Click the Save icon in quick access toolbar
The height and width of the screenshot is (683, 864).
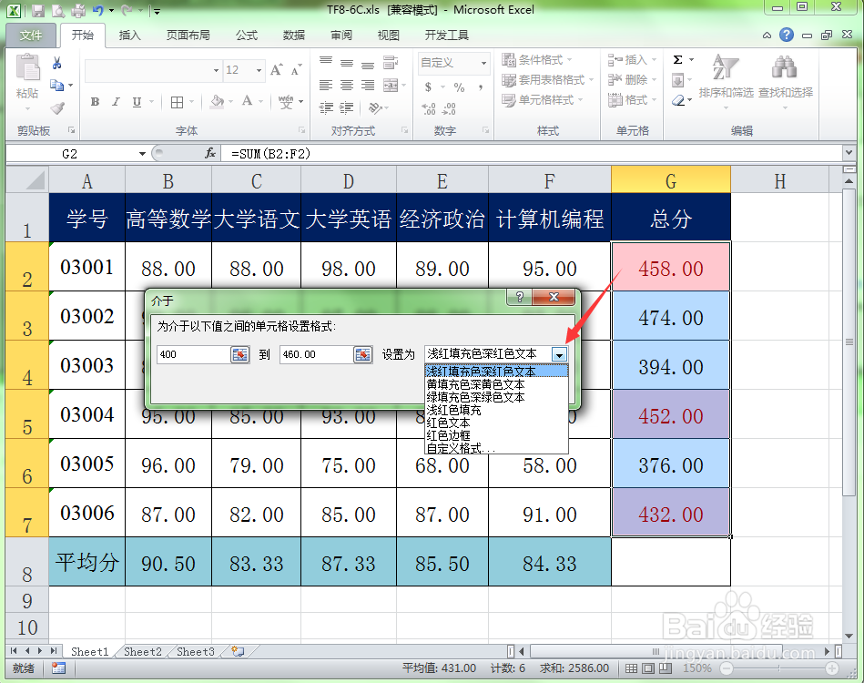point(38,10)
